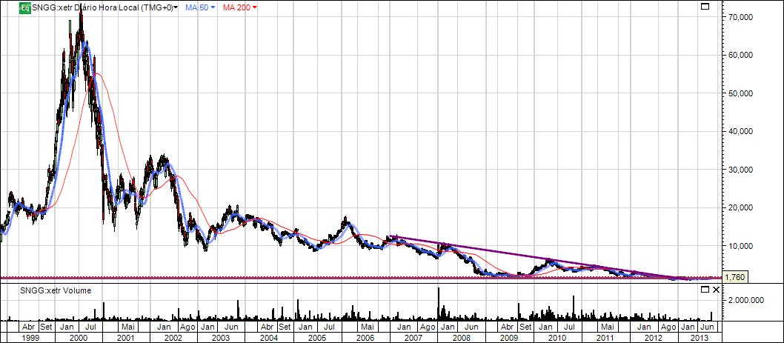784x343 pixels.
Task: Click the 2.000.000 volume axis label
Action: (745, 300)
